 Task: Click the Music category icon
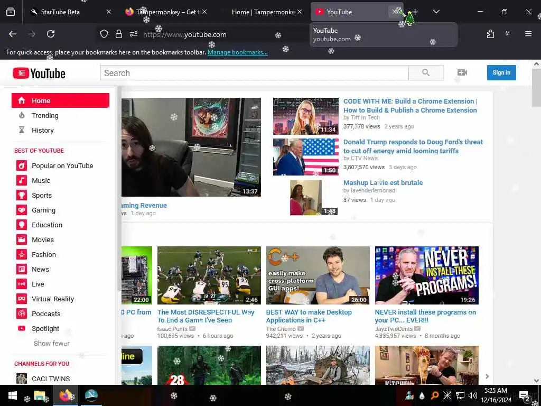coord(21,181)
